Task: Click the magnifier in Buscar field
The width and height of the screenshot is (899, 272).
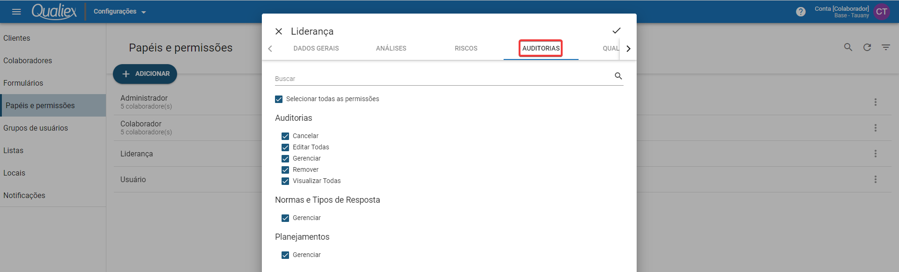Action: point(618,76)
